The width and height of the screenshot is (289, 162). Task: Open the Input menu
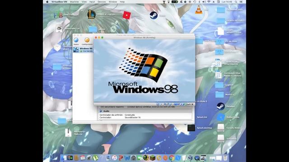[x=92, y=2]
